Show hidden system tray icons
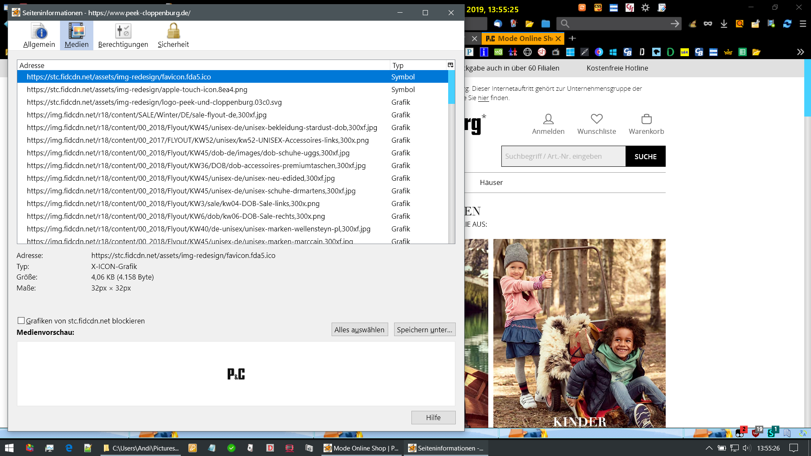Image resolution: width=811 pixels, height=456 pixels. point(709,448)
